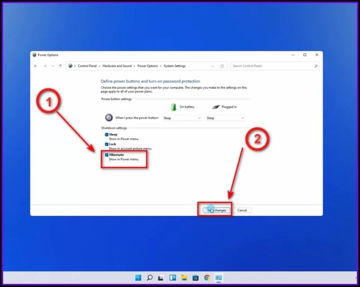
Task: Go up one level with Up arrow
Action: coord(60,66)
